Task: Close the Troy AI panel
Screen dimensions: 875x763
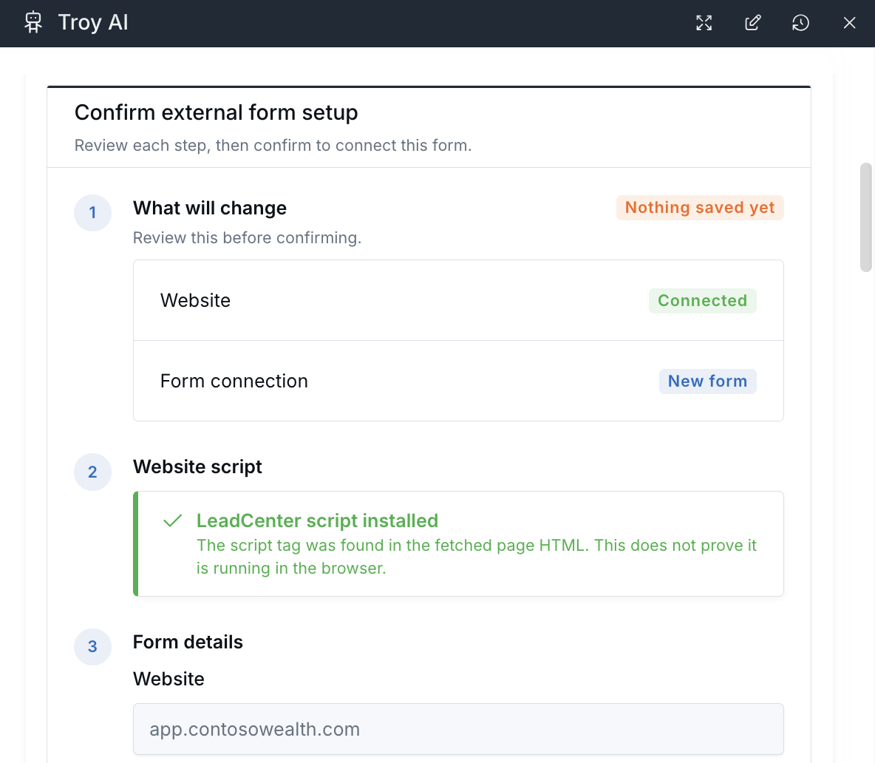Action: 849,23
